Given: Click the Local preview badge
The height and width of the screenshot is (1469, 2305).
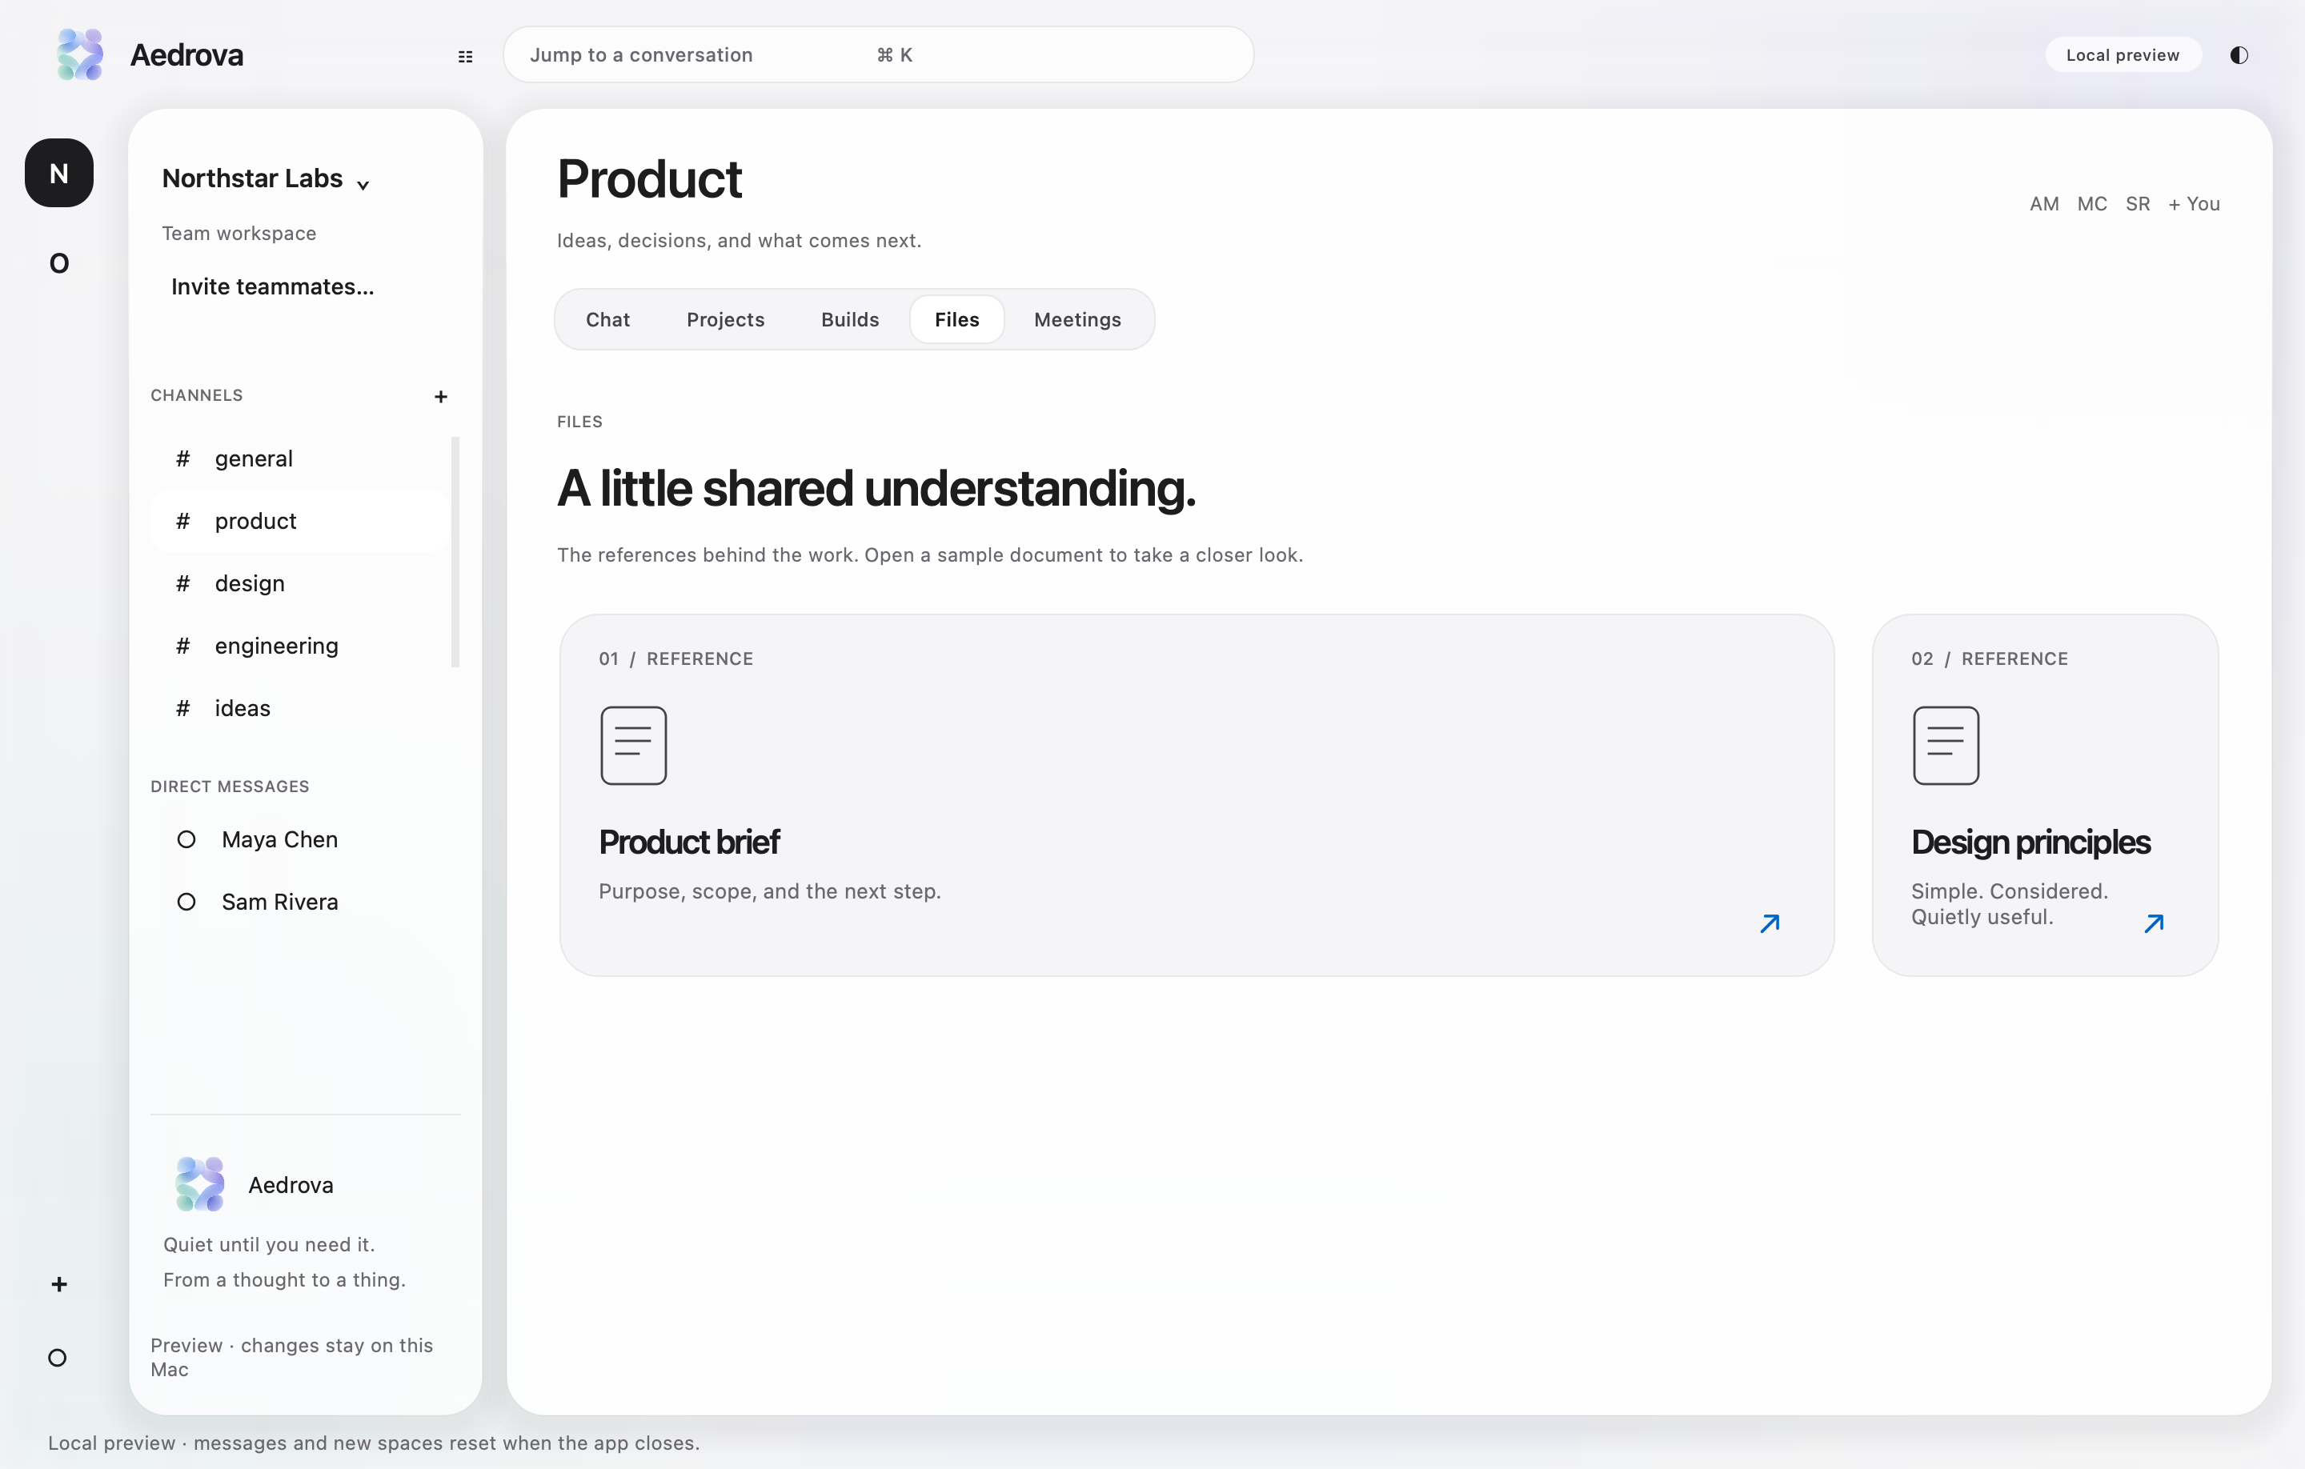Looking at the screenshot, I should 2123,54.
